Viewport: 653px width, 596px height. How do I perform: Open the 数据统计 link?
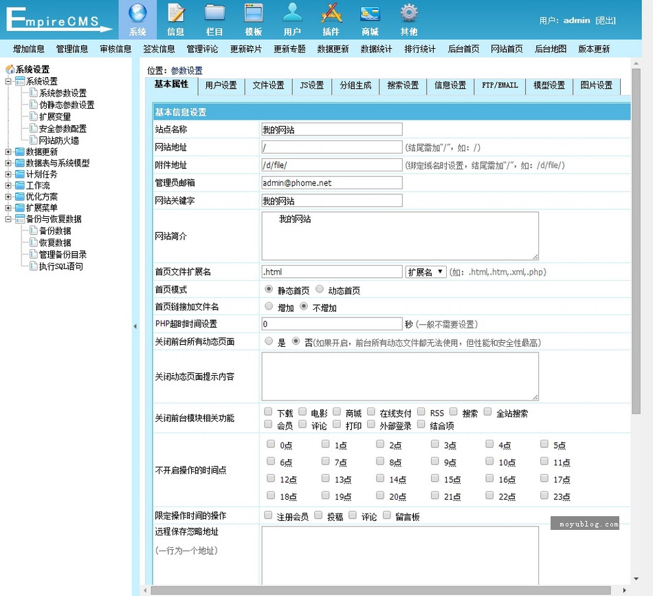click(x=376, y=50)
